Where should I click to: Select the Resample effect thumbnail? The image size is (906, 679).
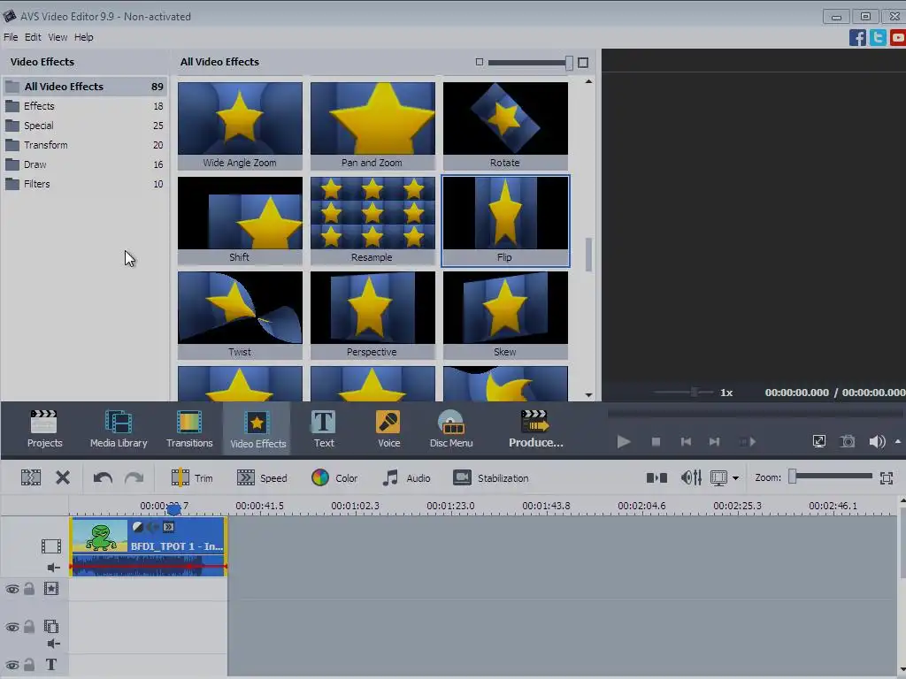point(372,220)
